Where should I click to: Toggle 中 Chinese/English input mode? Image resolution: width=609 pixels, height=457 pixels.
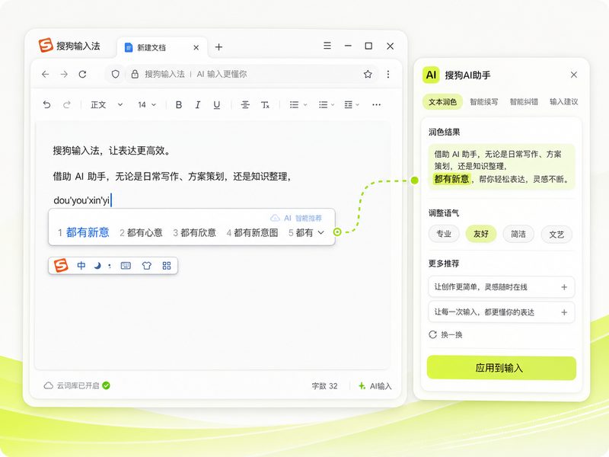coord(81,265)
